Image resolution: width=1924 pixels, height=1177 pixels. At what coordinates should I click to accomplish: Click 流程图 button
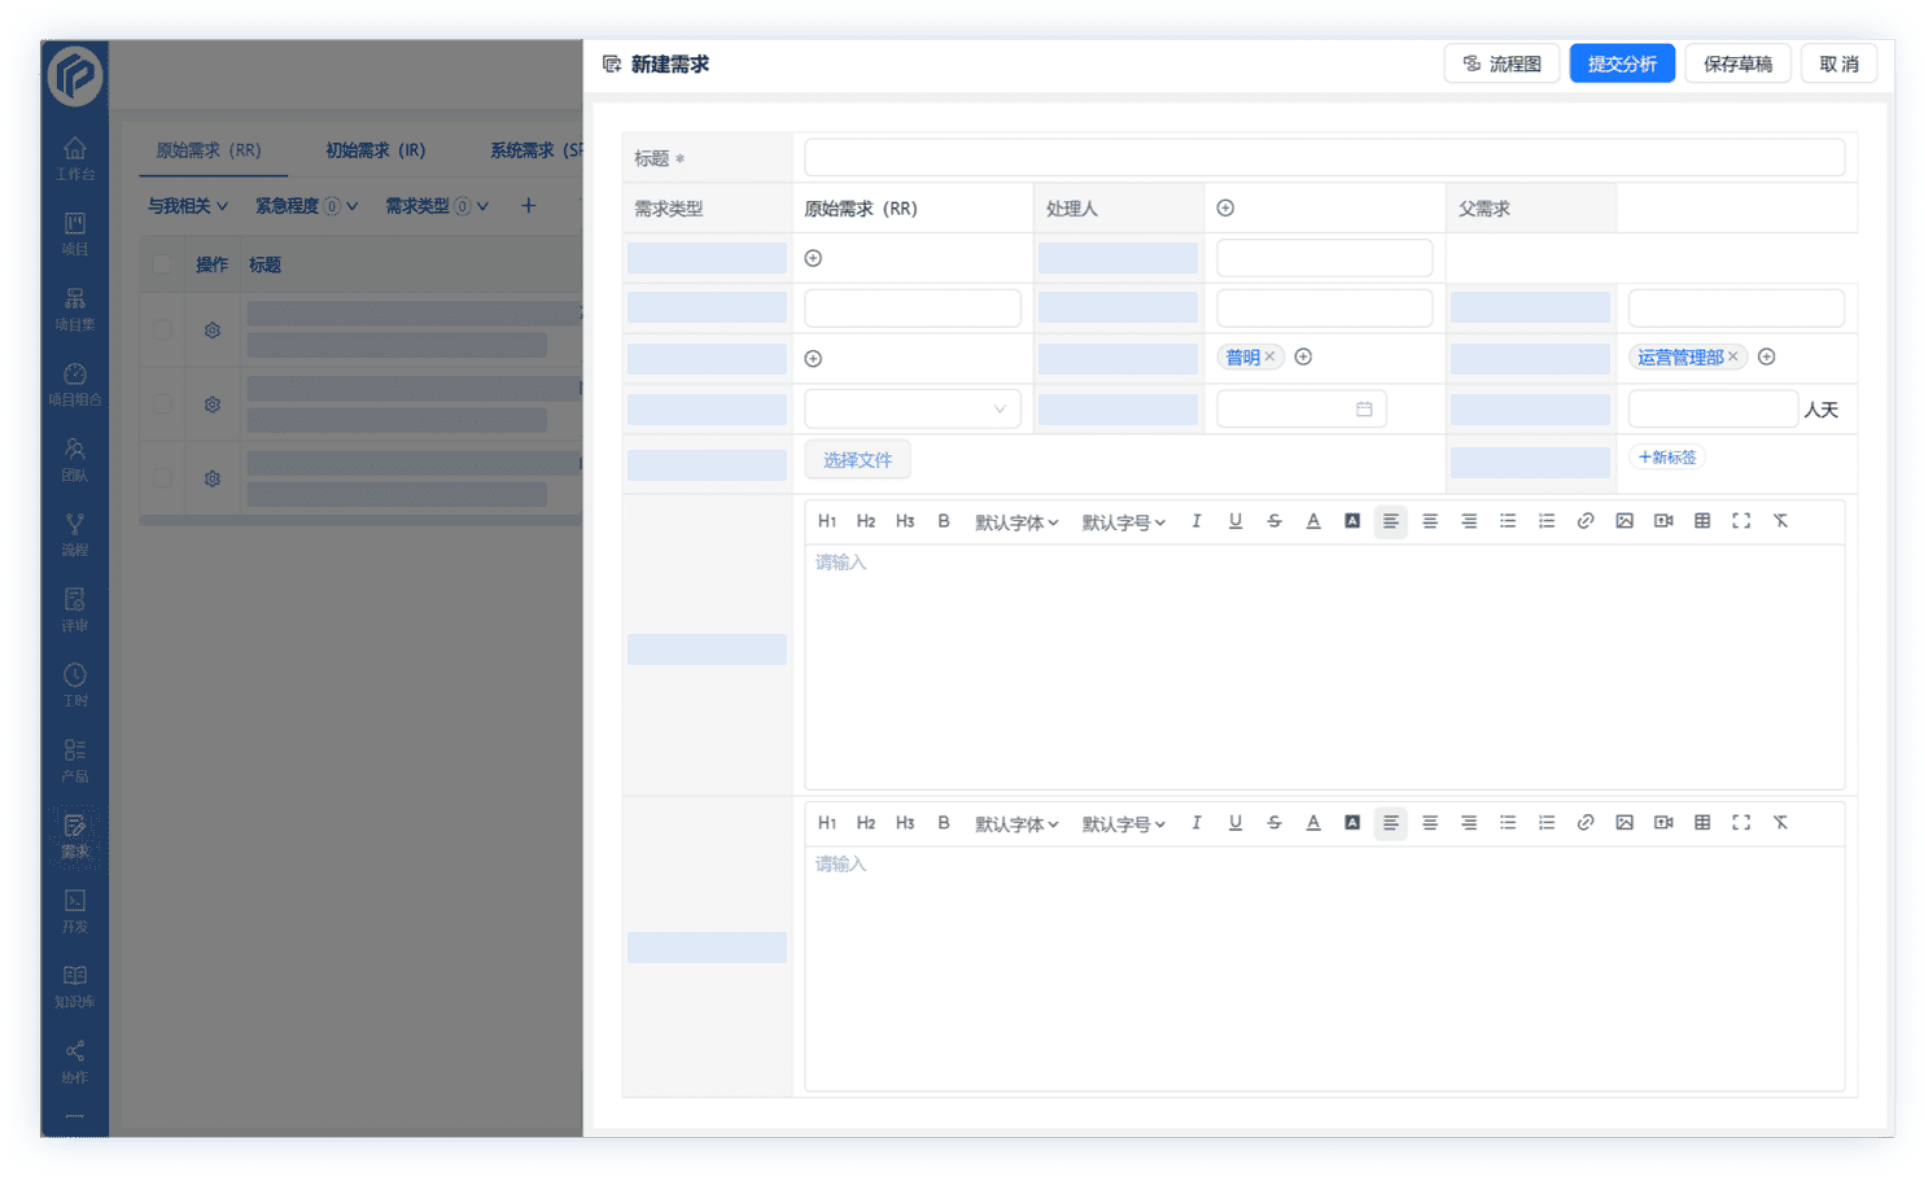(x=1501, y=64)
